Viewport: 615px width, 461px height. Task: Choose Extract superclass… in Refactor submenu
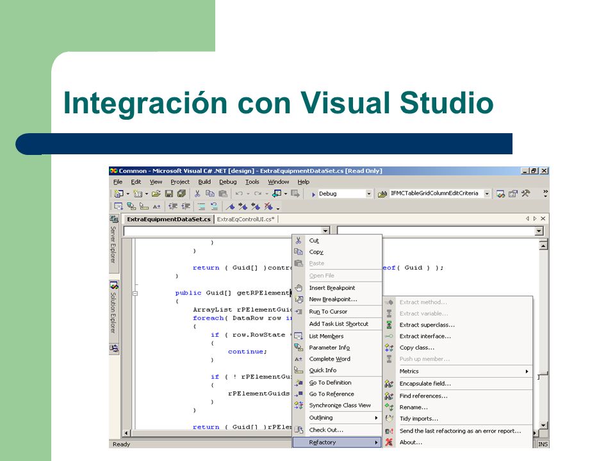click(458, 325)
